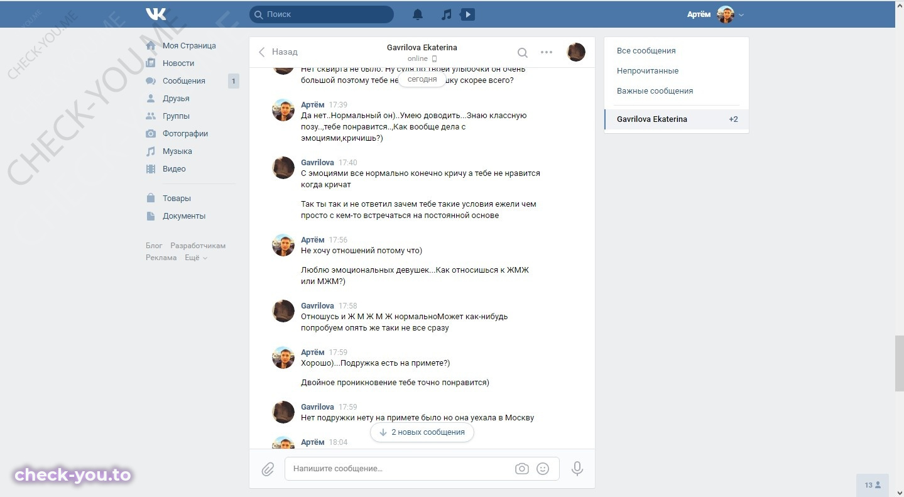Click sender name Артём at 17:39
This screenshot has width=904, height=497.
[313, 105]
